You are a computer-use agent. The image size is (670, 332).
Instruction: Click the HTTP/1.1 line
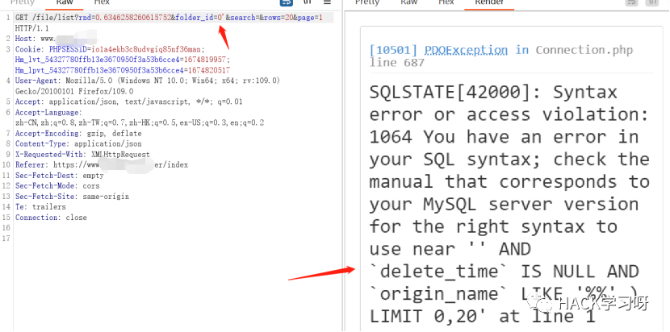click(32, 28)
